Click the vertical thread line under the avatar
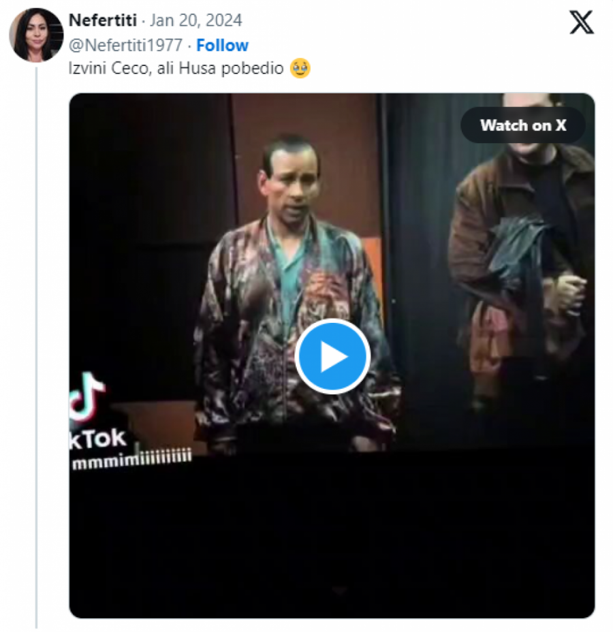The image size is (613, 632). 36,341
